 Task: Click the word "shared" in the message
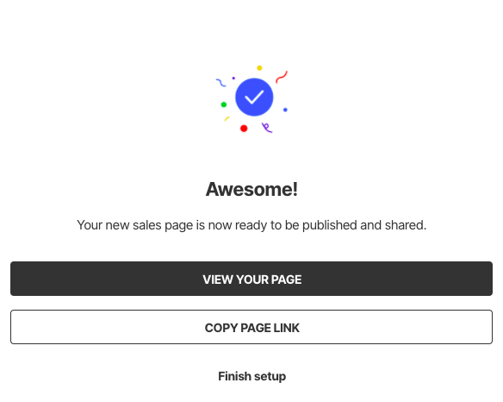(404, 225)
